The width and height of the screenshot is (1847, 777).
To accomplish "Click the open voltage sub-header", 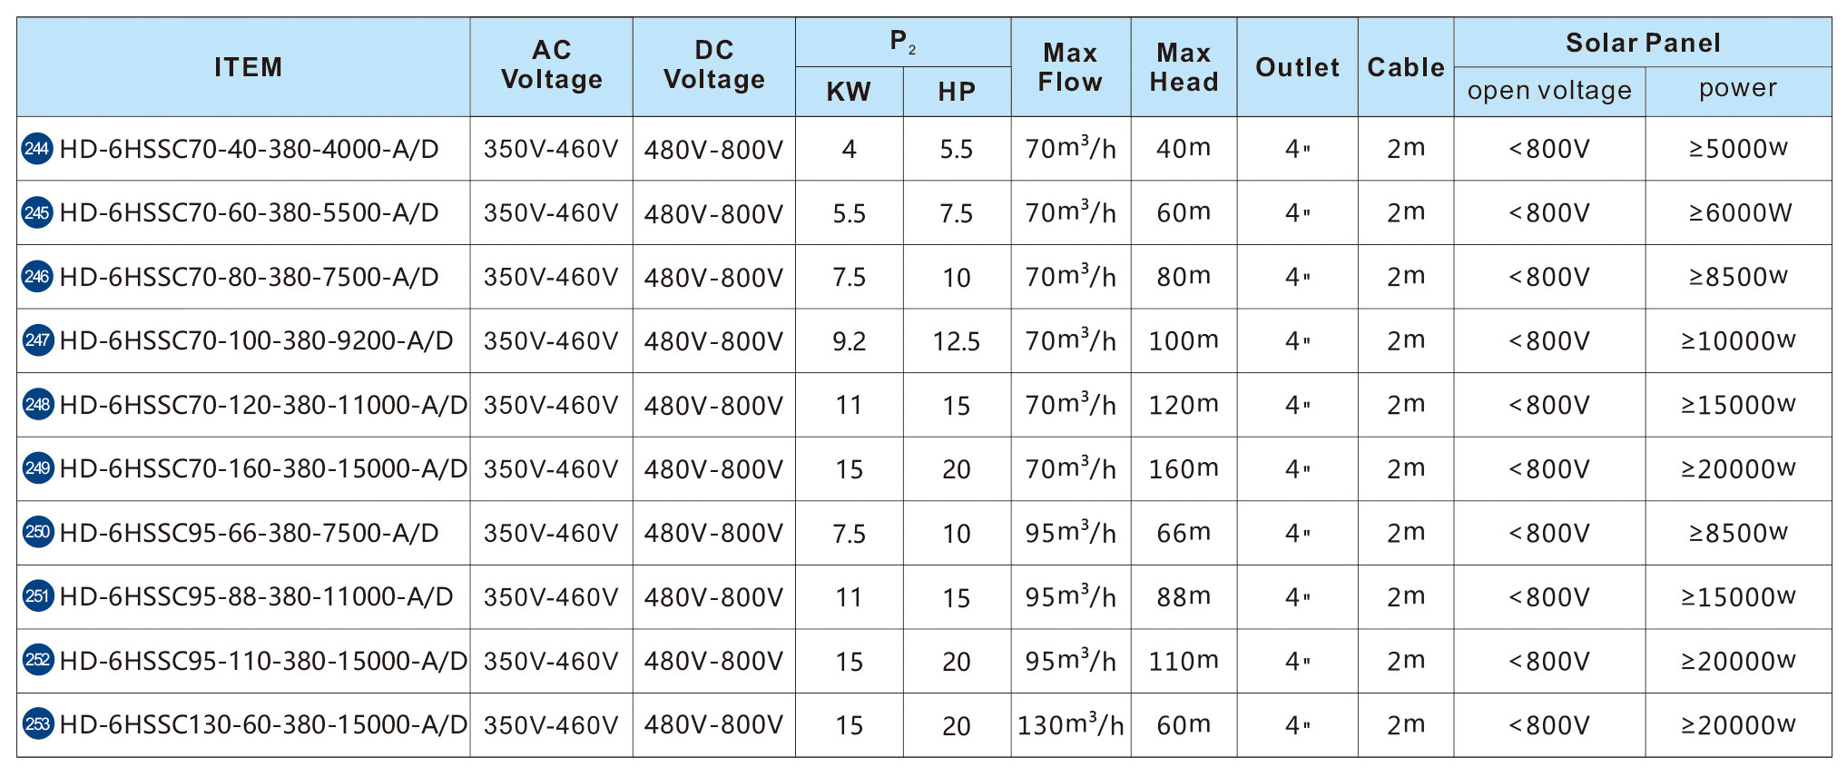I will 1549,91.
